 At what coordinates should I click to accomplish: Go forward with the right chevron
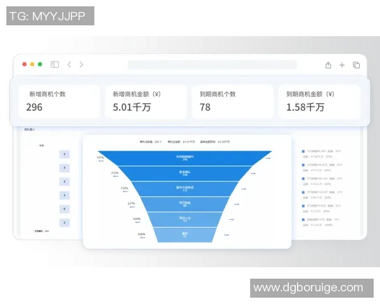[x=81, y=65]
